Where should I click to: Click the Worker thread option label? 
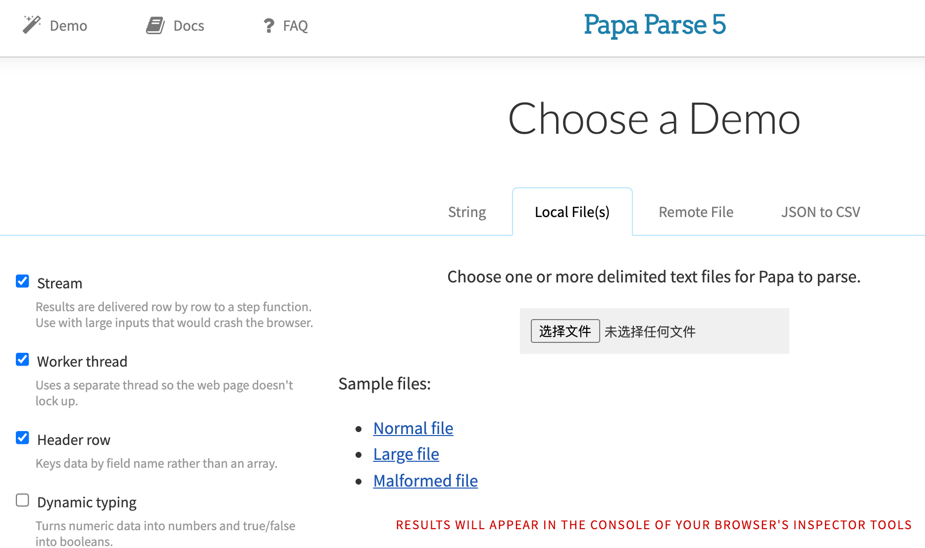click(x=82, y=362)
